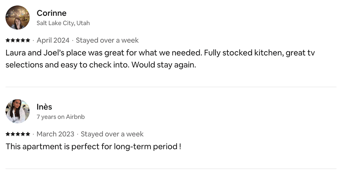Click the middle star of Inès's rating

click(18, 134)
